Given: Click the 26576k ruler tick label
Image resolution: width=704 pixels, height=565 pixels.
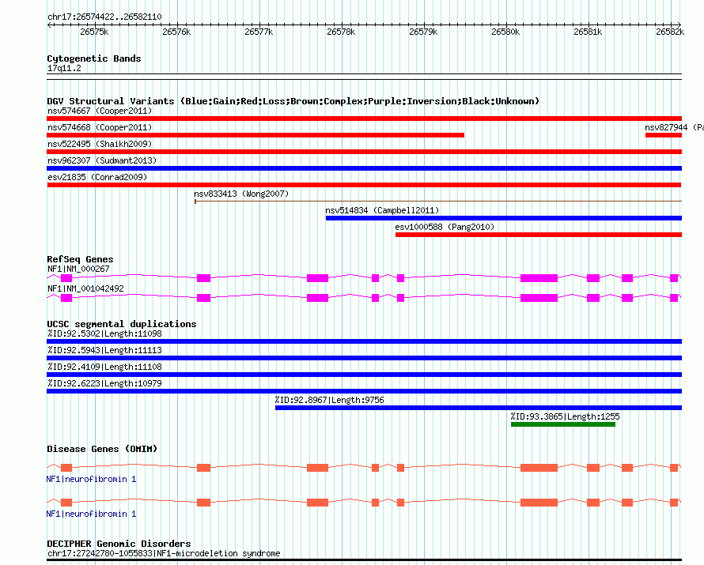Looking at the screenshot, I should [176, 32].
